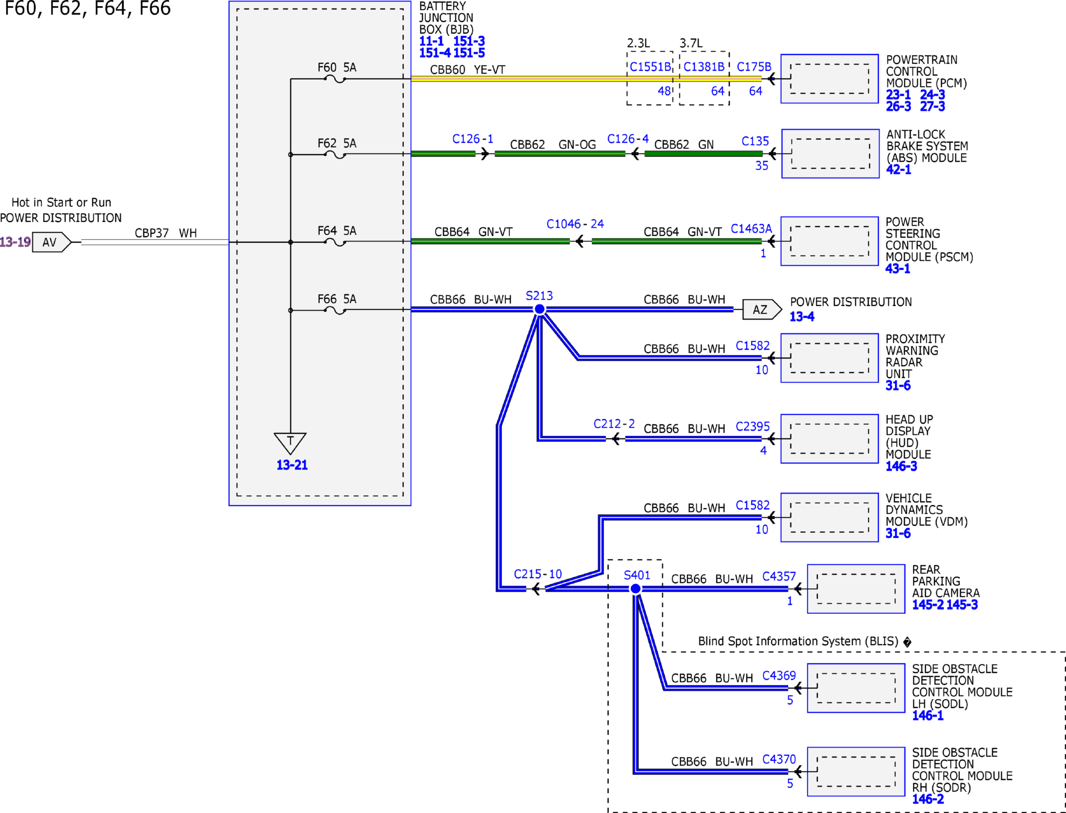Click connector label C2395
The image size is (1066, 813).
coord(752,426)
